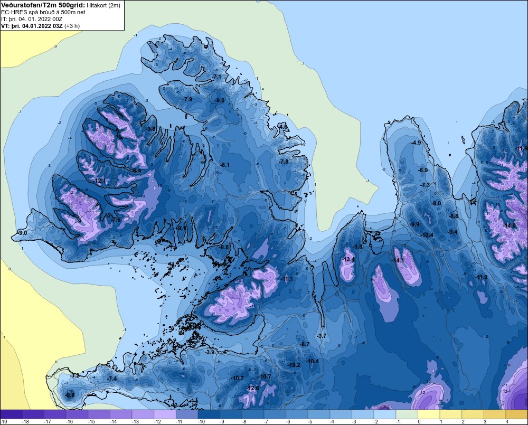Click the -7.6 temperature value
The width and height of the screenshot is (528, 425).
(116, 220)
